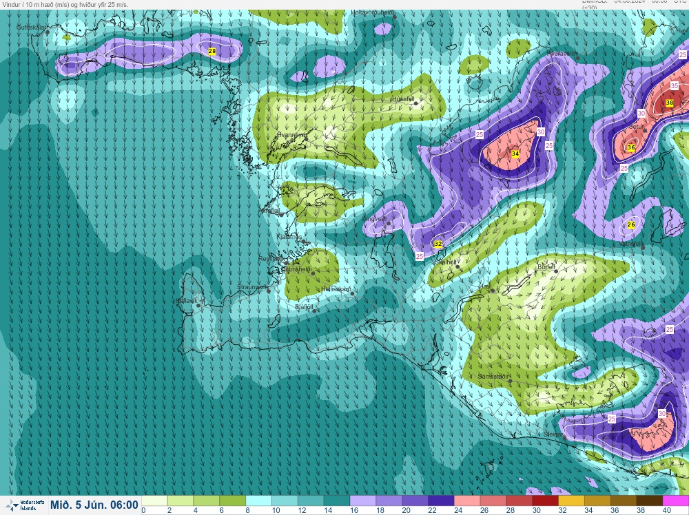This screenshot has height=515, width=689.
Task: Click the Skálholt station label
Action: click(446, 262)
